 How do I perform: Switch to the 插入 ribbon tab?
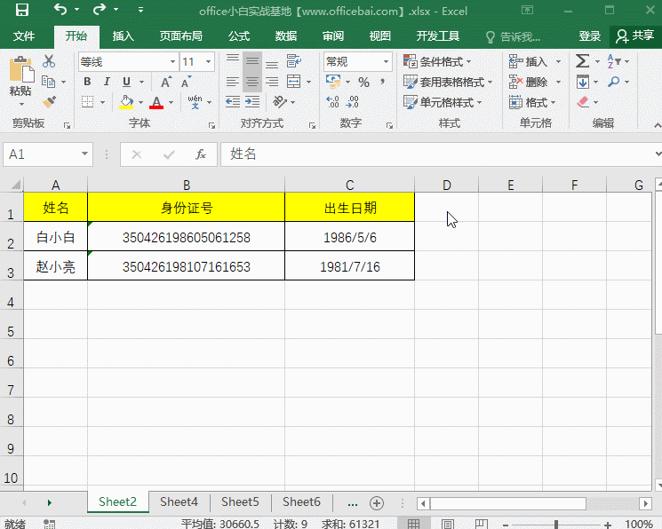pos(123,36)
